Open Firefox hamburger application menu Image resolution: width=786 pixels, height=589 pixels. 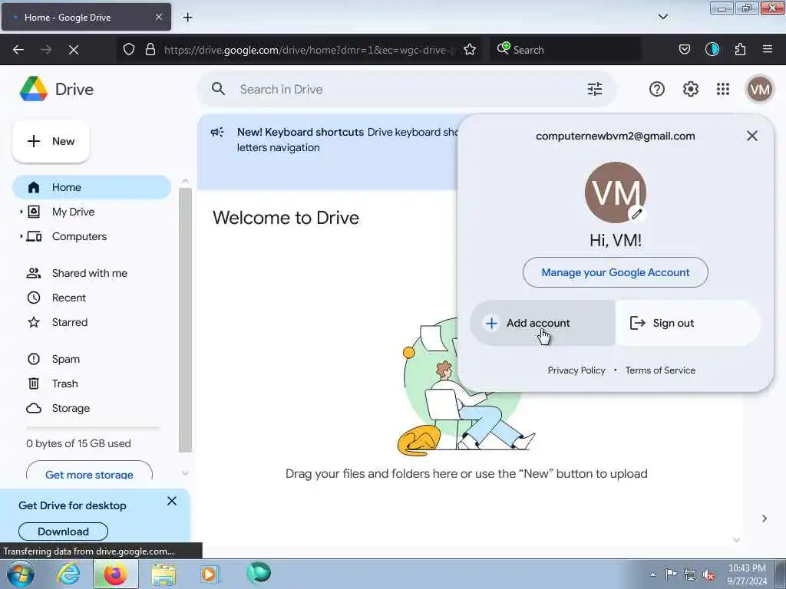767,50
